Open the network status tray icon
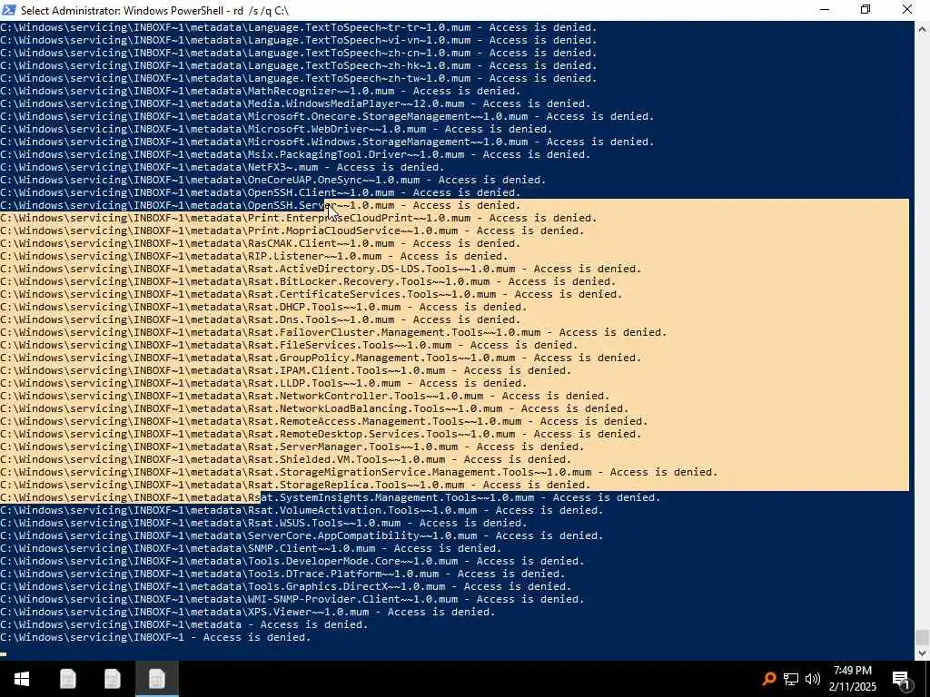This screenshot has width=930, height=697. 791,679
